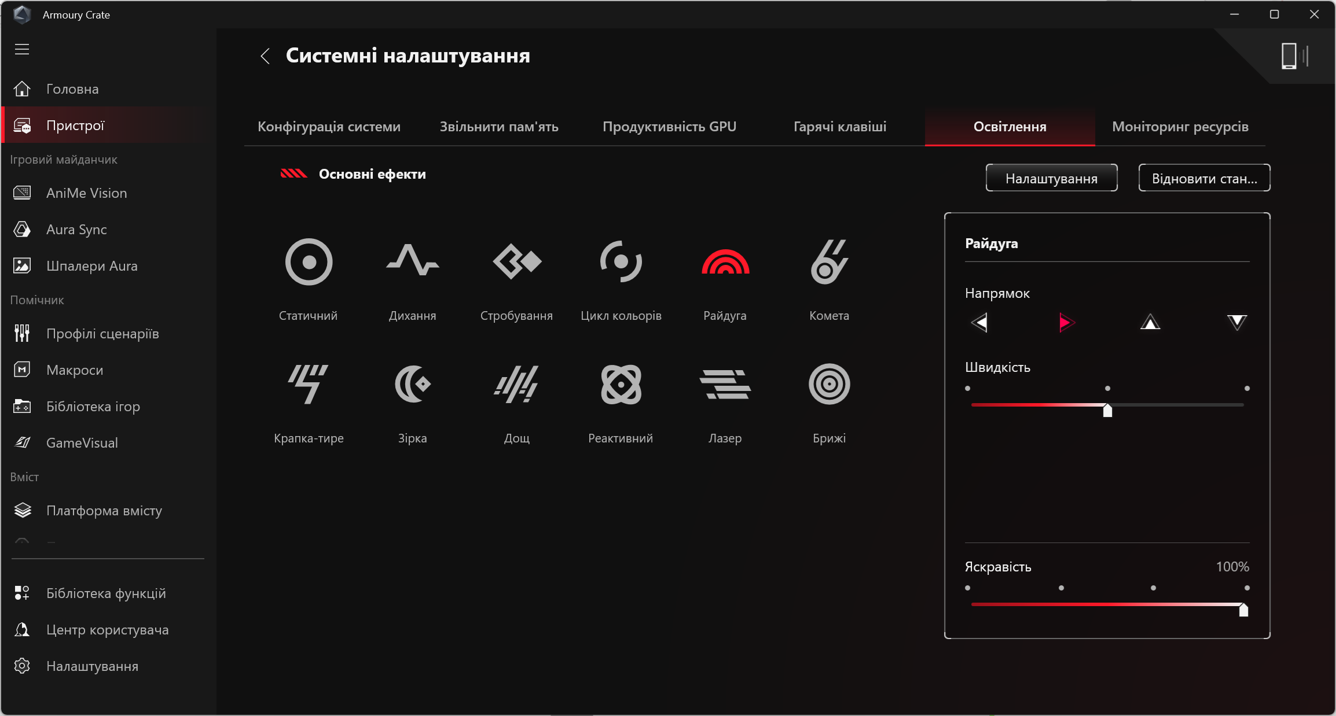Collapse sidebar with the hamburger menu

pos(22,49)
